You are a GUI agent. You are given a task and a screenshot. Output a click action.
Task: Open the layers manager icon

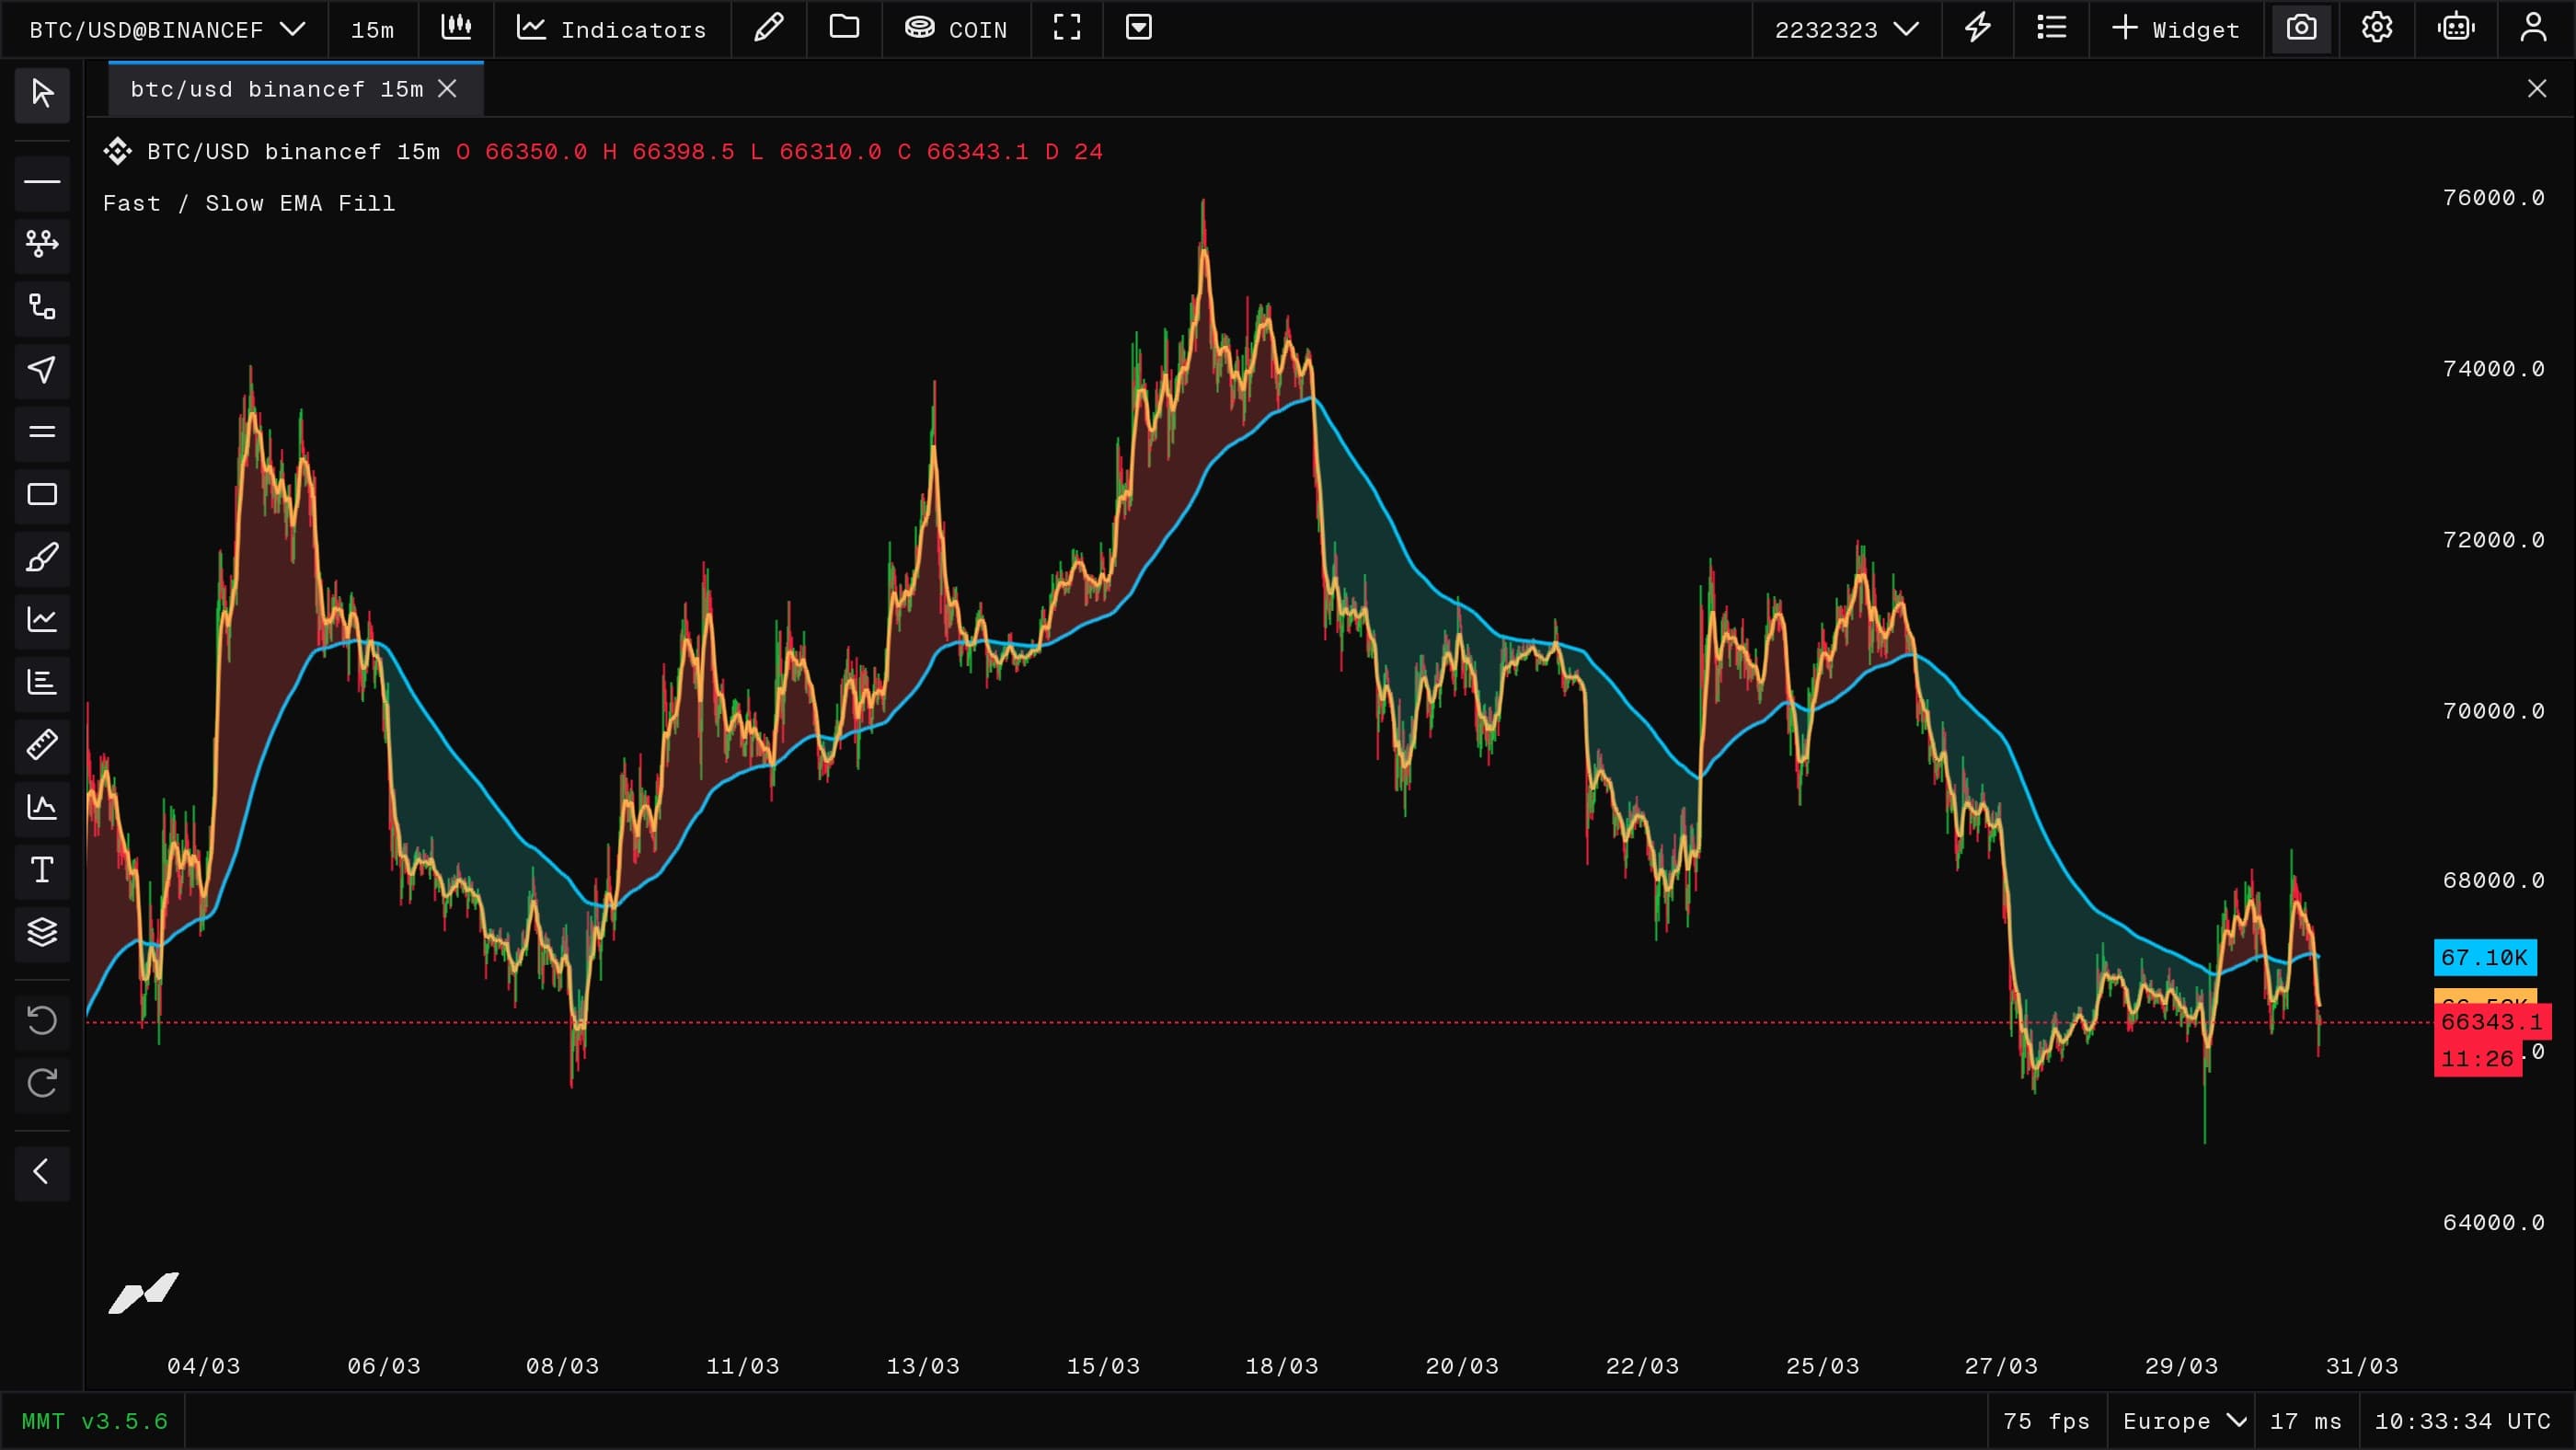pos(42,933)
